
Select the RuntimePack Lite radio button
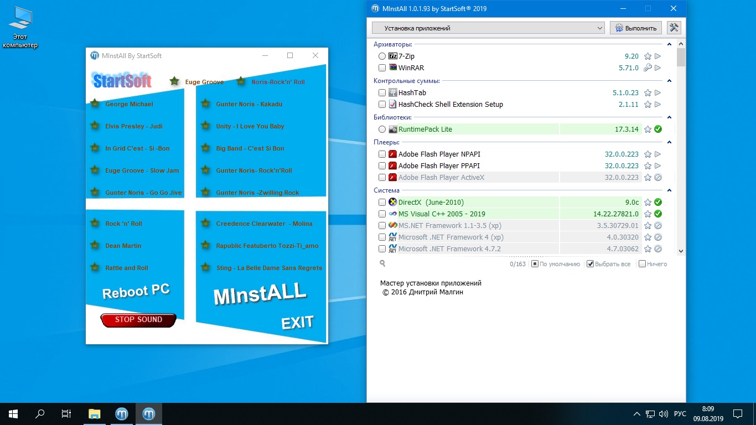click(382, 129)
